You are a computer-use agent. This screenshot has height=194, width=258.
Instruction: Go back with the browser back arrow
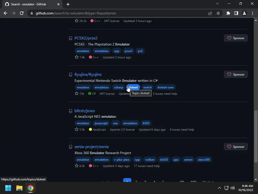pyautogui.click(x=6, y=13)
